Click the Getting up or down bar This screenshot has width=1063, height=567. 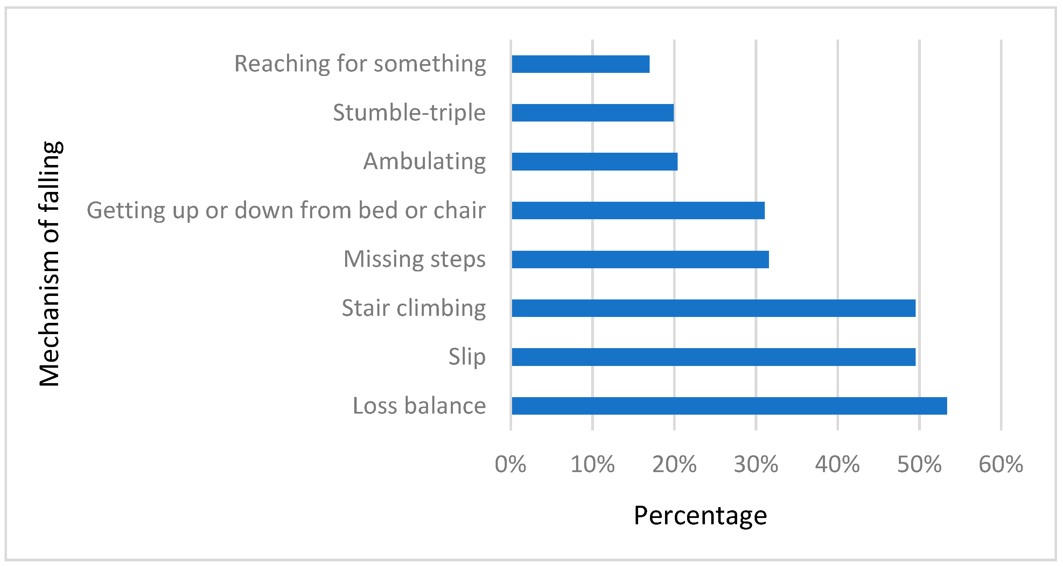(638, 210)
